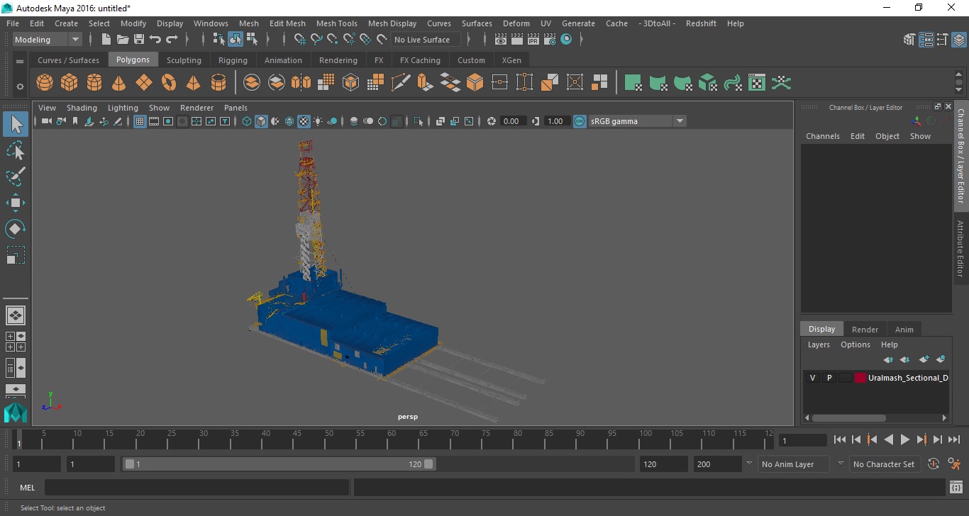The width and height of the screenshot is (969, 516).
Task: Create a polygon pyramid from shelf
Action: point(193,83)
